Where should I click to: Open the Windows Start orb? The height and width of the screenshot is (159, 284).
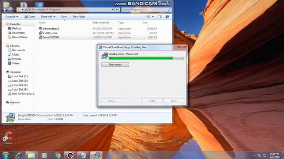tap(5, 155)
